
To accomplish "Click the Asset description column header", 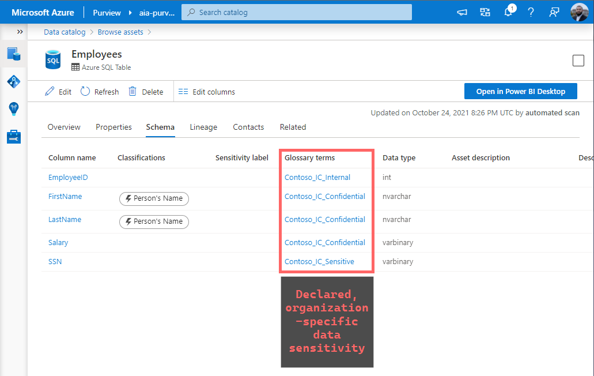I will click(x=481, y=157).
